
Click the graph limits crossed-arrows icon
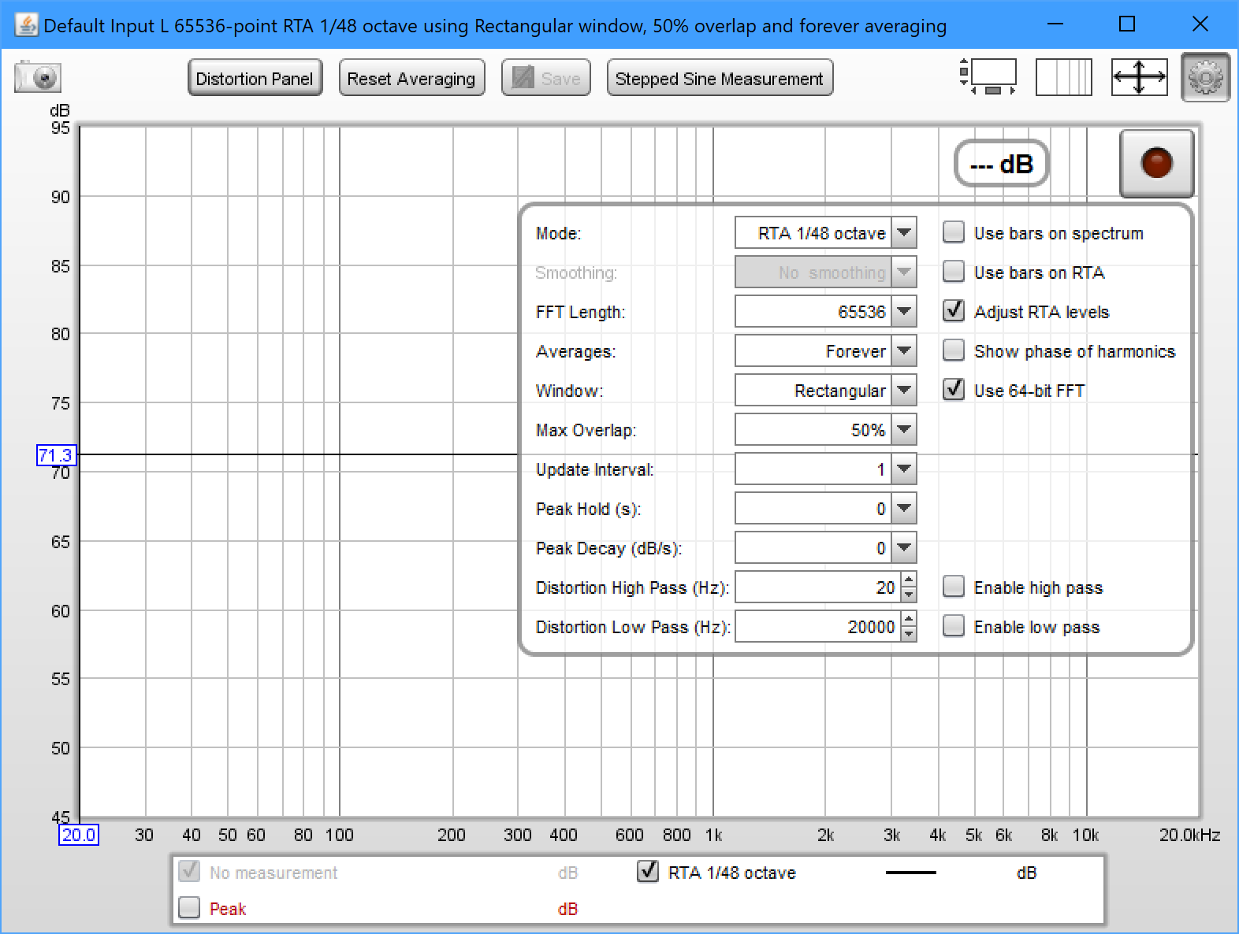[x=1139, y=77]
